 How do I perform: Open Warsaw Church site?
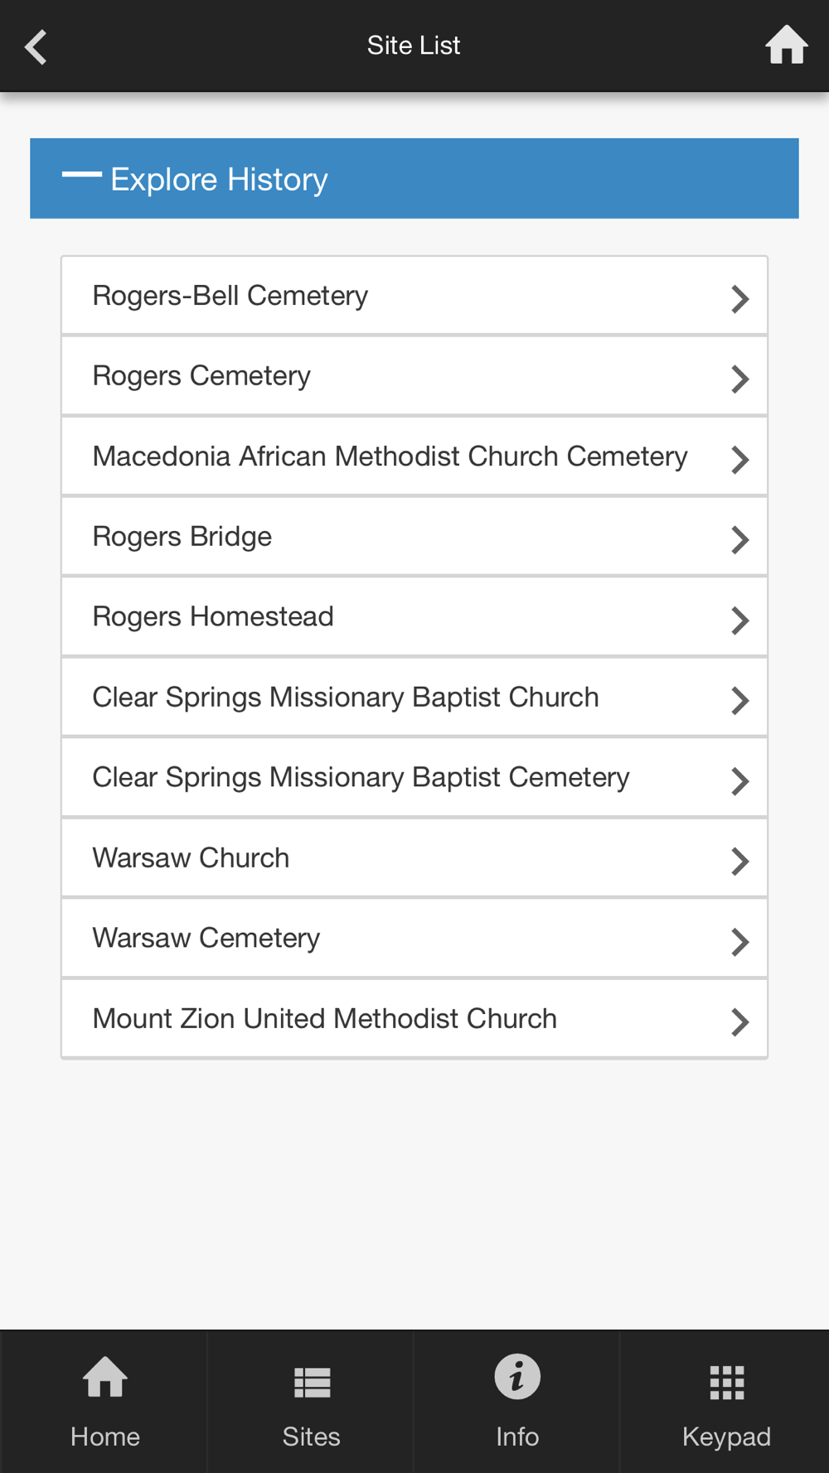414,858
